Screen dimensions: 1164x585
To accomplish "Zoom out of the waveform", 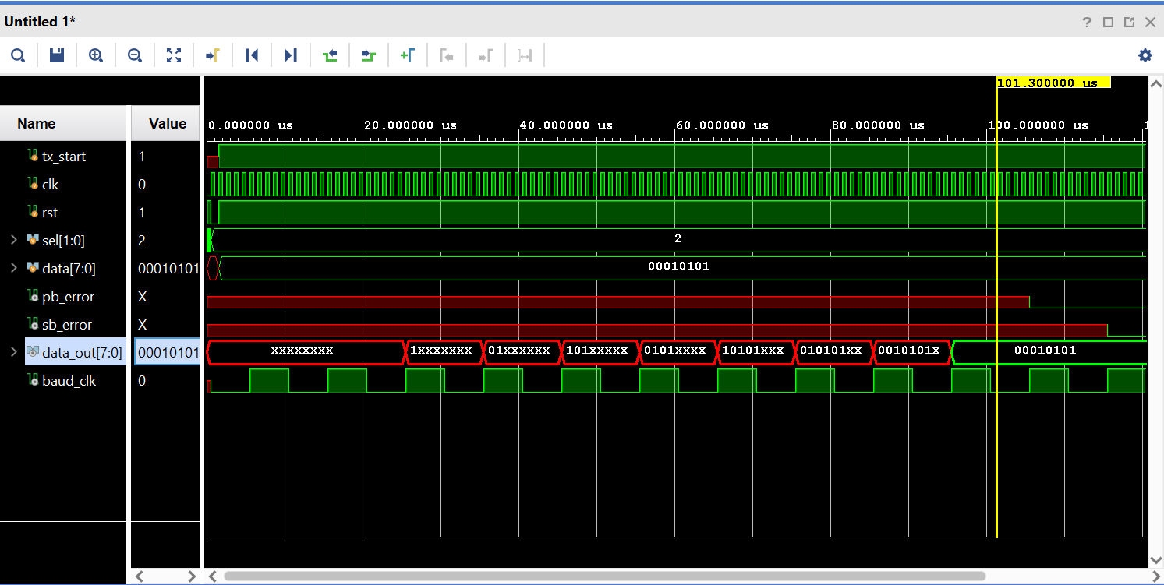I will point(135,55).
